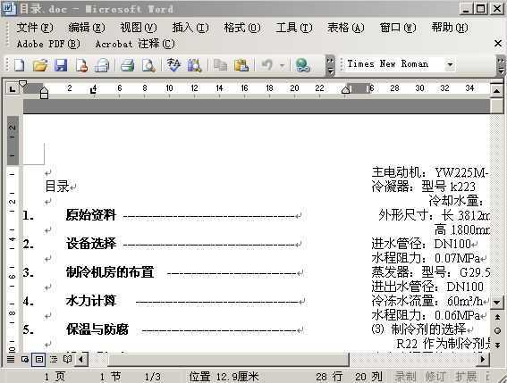Open the 工具(T) menu
507x383 pixels.
click(294, 28)
